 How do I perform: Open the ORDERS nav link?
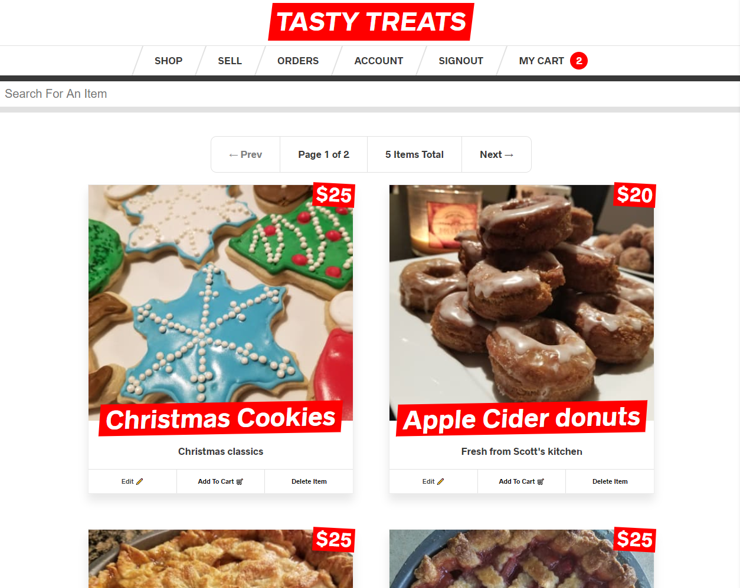(x=298, y=61)
